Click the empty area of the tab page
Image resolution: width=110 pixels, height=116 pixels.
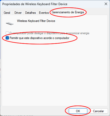coord(55,72)
